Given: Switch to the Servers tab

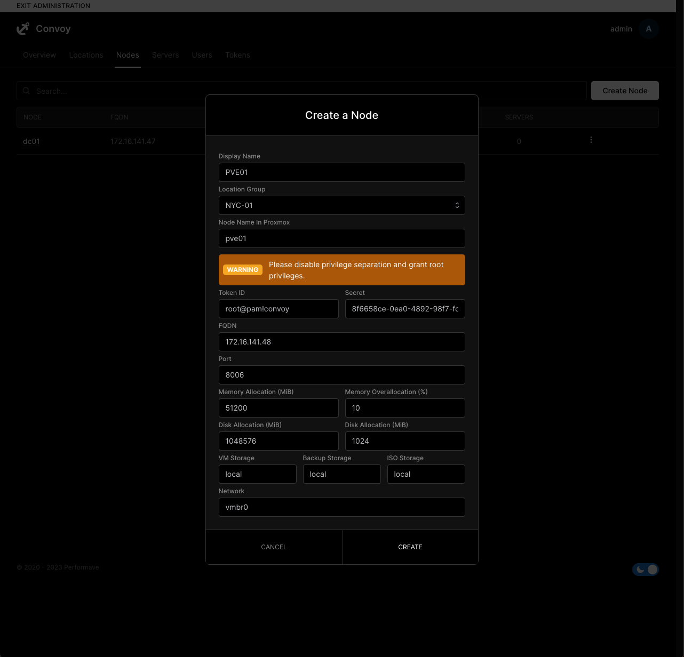Looking at the screenshot, I should [x=165, y=55].
